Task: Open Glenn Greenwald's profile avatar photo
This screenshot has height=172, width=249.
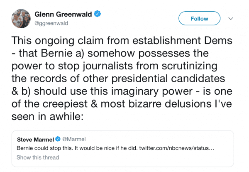Action: (19, 19)
